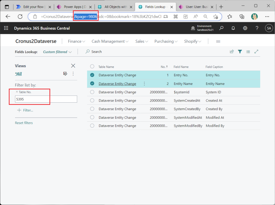Viewport: 275px width, 205px height.
Task: Open Business Central search magnifier
Action: (221, 28)
